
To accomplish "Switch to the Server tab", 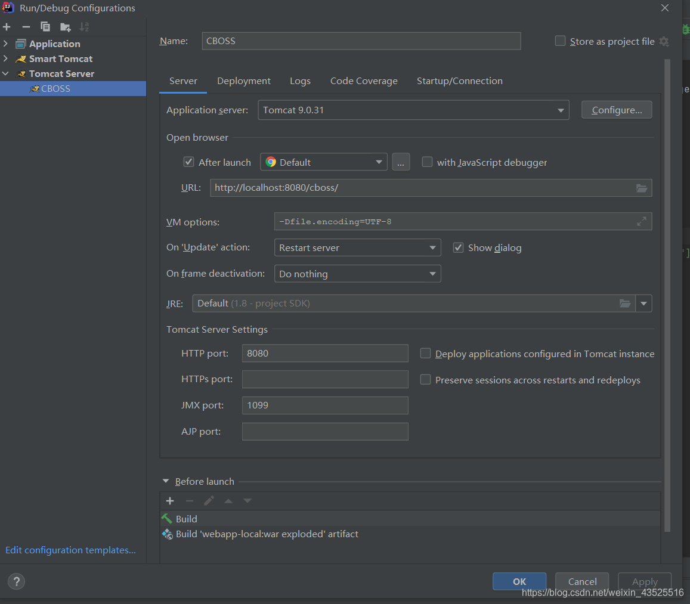I will [183, 81].
